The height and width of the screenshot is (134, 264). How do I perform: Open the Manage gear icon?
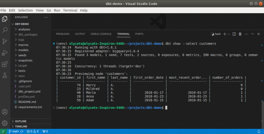[5, 123]
